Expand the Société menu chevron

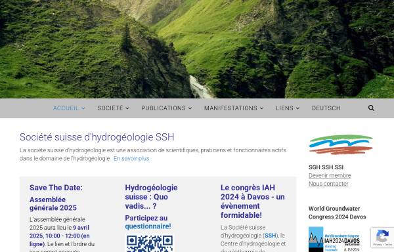127,108
